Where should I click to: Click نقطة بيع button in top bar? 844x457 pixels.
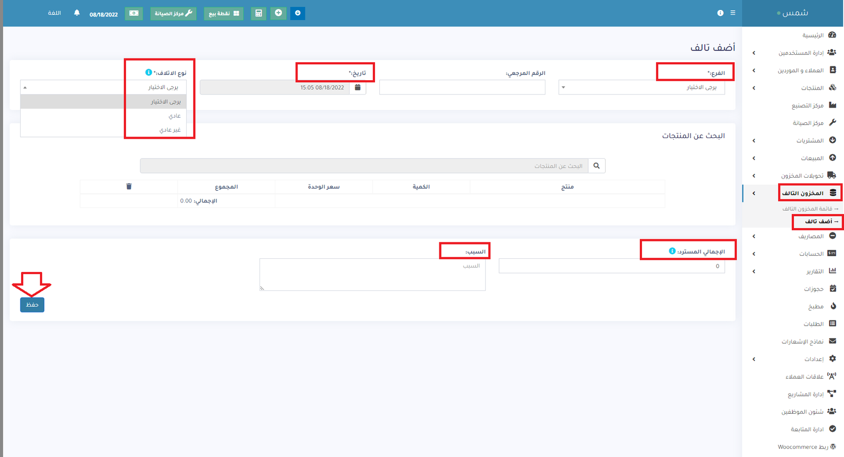pyautogui.click(x=224, y=13)
